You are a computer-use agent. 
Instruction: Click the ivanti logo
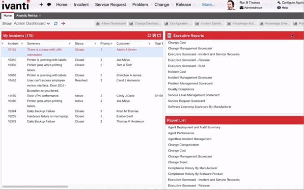[16, 5]
